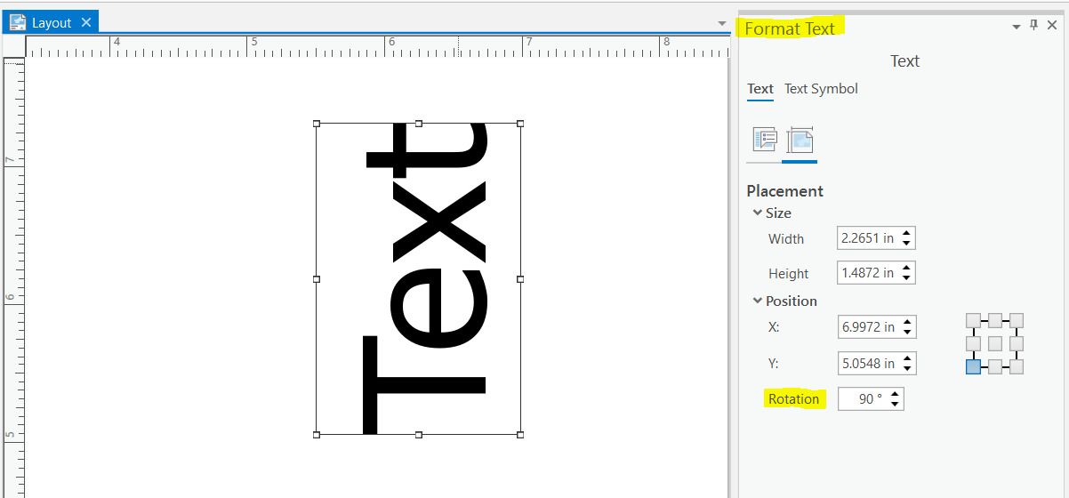This screenshot has width=1069, height=498.
Task: Decrease Height with the down arrow
Action: (906, 278)
